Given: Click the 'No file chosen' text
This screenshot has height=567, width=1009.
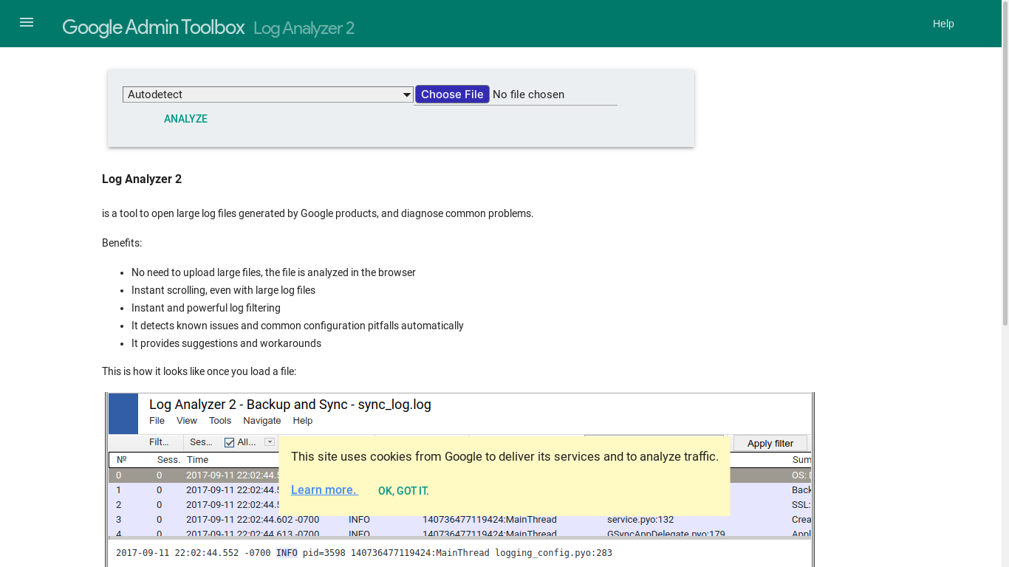Looking at the screenshot, I should (528, 94).
